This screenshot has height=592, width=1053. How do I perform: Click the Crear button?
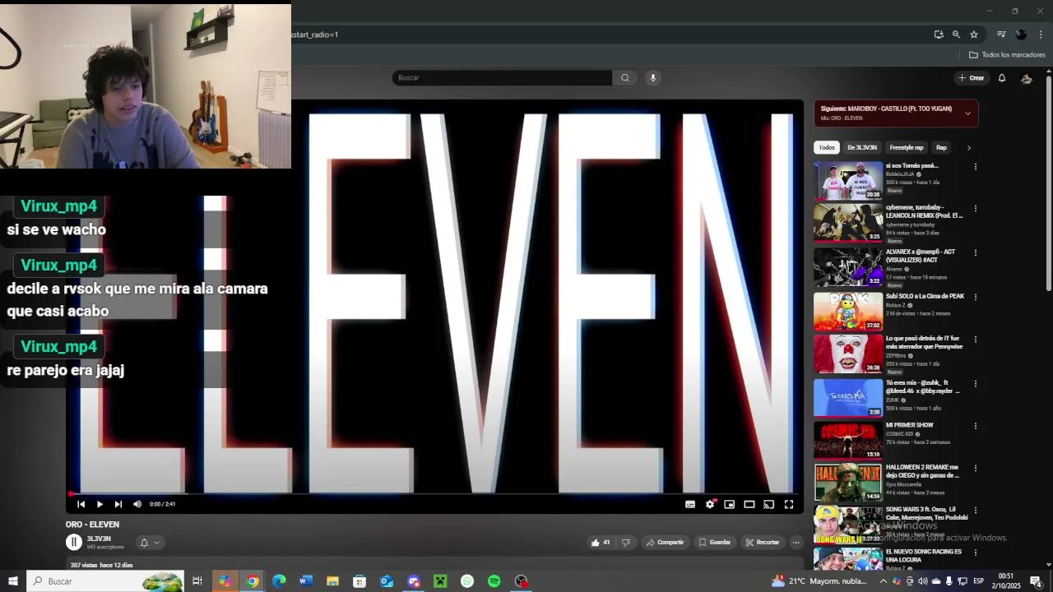coord(972,78)
